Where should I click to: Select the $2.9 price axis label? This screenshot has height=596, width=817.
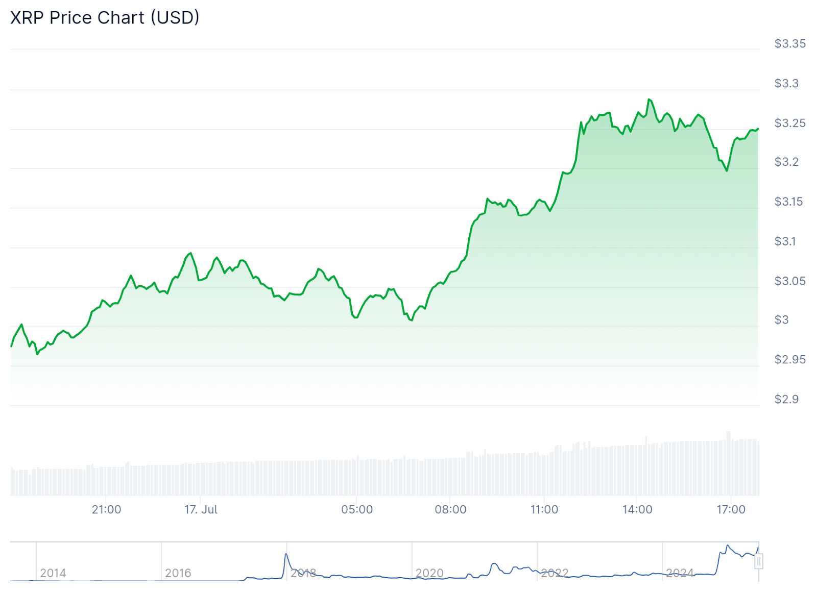coord(786,399)
